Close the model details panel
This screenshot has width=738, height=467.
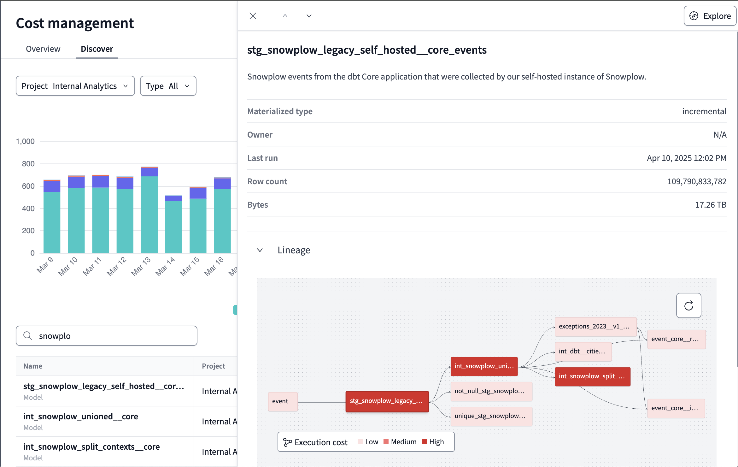point(253,16)
